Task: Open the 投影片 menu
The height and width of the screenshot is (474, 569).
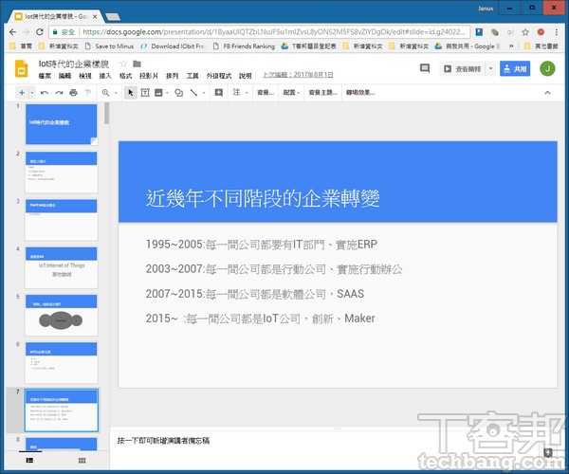Action: (149, 76)
